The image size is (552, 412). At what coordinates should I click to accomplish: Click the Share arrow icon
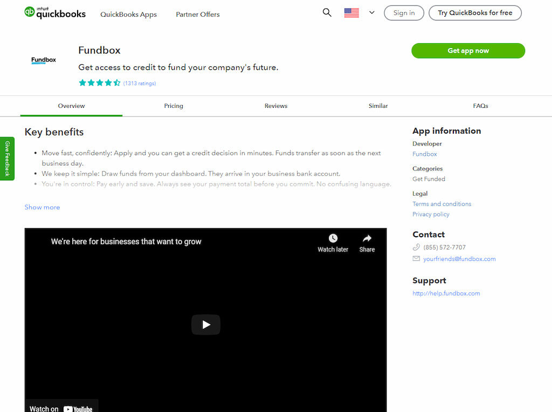pyautogui.click(x=367, y=238)
